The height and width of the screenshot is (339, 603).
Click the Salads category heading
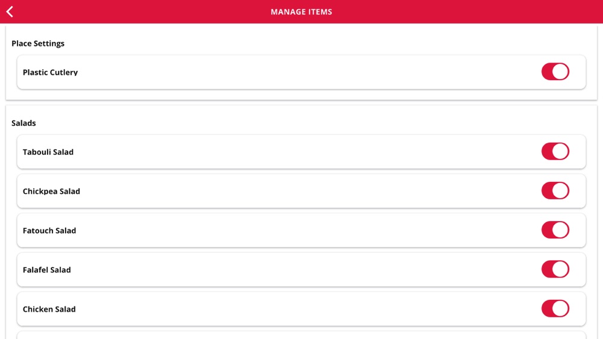coord(24,123)
